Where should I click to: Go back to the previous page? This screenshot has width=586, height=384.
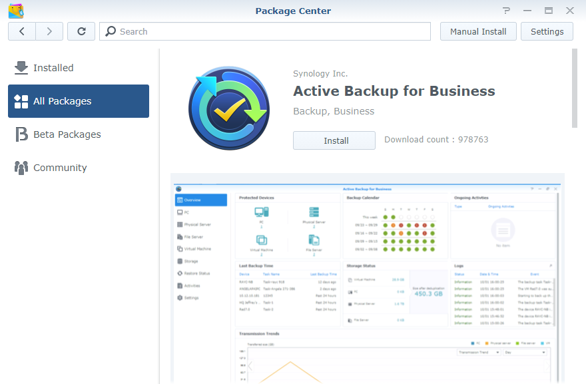click(22, 31)
